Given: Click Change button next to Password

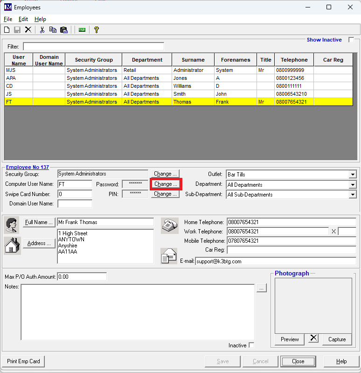Looking at the screenshot, I should [166, 184].
